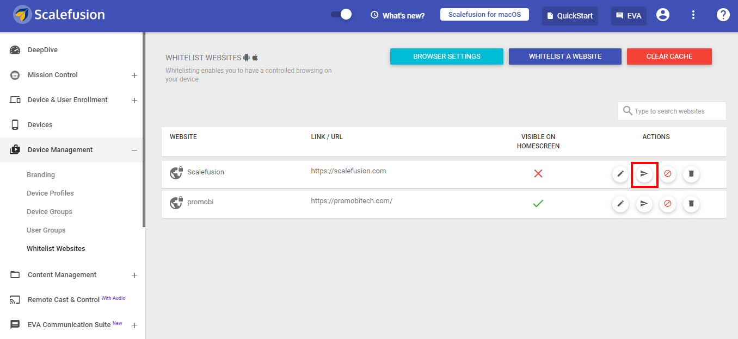Block the promobi website entry
Viewport: 738px width, 339px height.
point(668,204)
